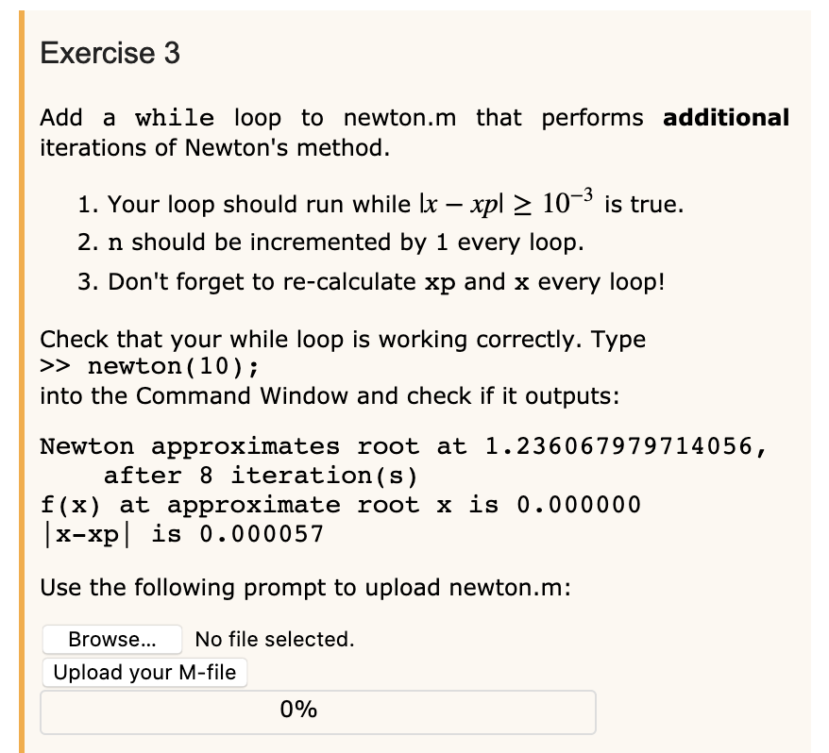Click the 'No file selected.' label
This screenshot has width=829, height=753.
[x=275, y=640]
